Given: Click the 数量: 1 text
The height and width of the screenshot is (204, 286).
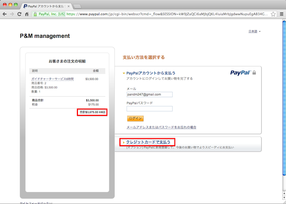Looking at the screenshot, I should (36, 92).
